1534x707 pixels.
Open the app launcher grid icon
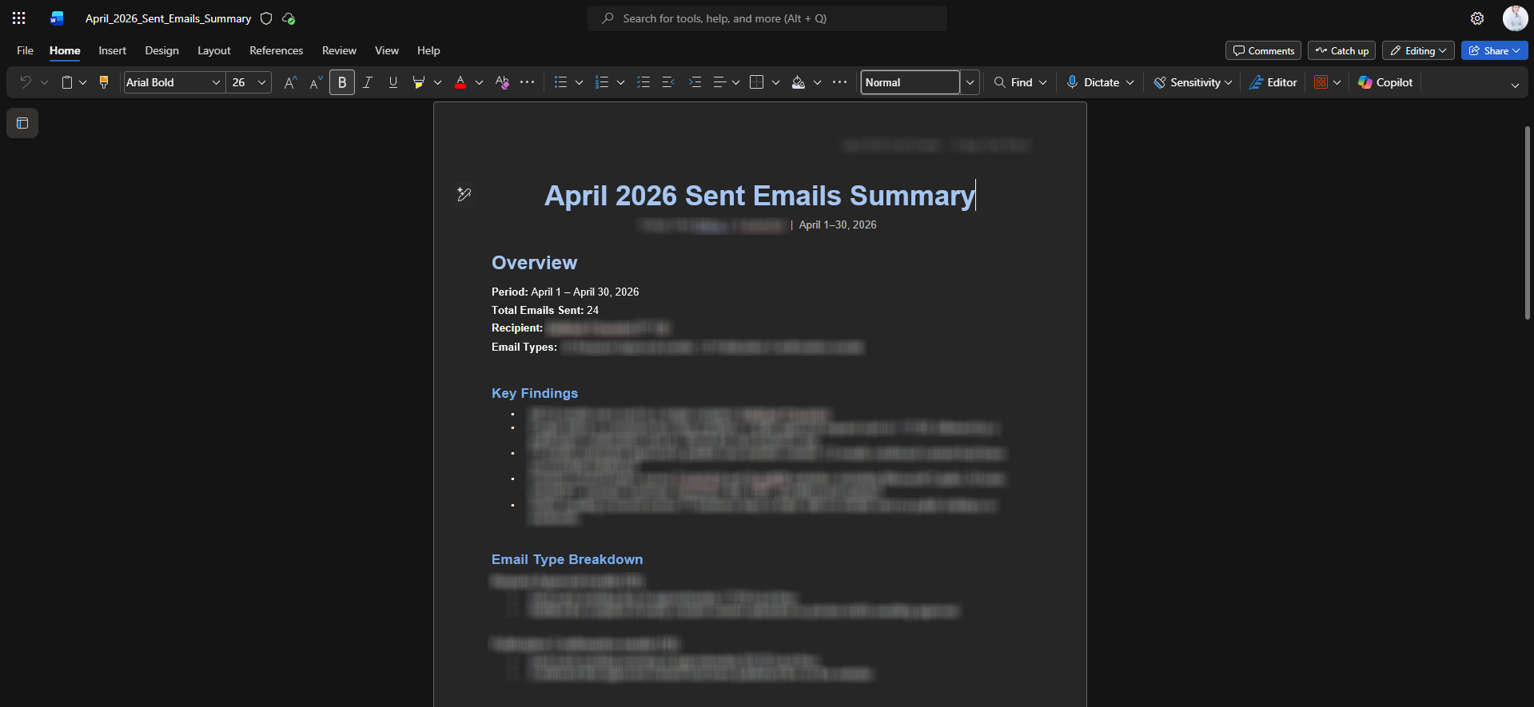point(19,18)
